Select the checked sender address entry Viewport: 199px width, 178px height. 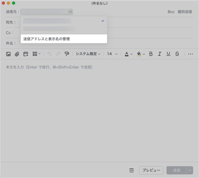pos(64,21)
